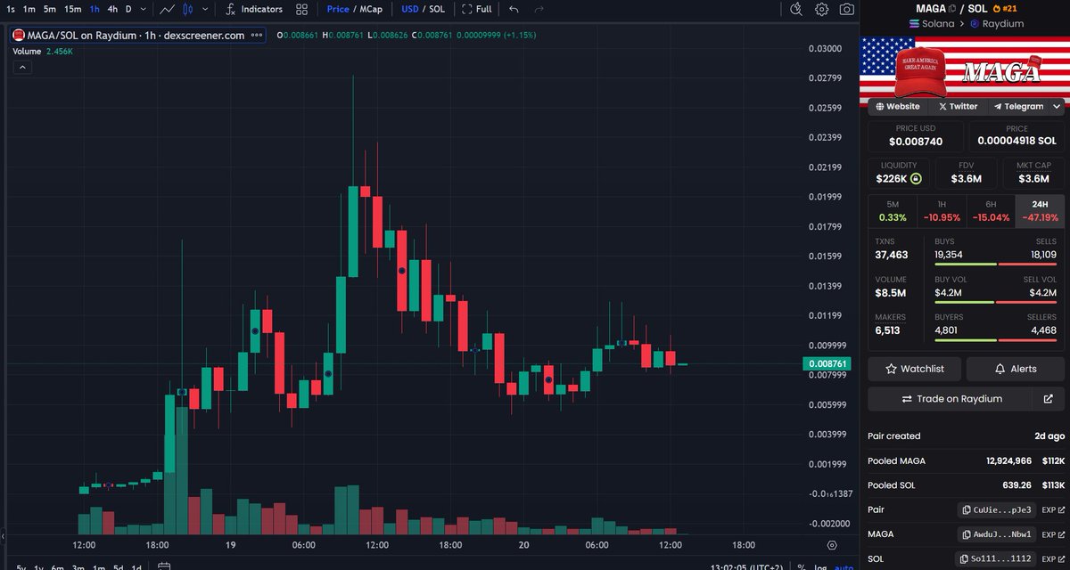Screen dimensions: 1070x570
Task: Open the MAGA token banner image
Action: tap(964, 68)
